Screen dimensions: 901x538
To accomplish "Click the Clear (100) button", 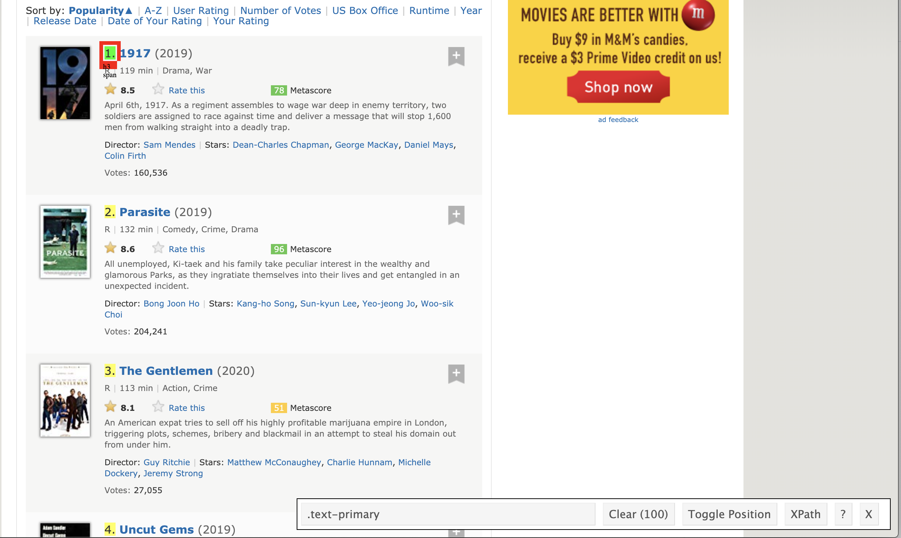I will [638, 514].
